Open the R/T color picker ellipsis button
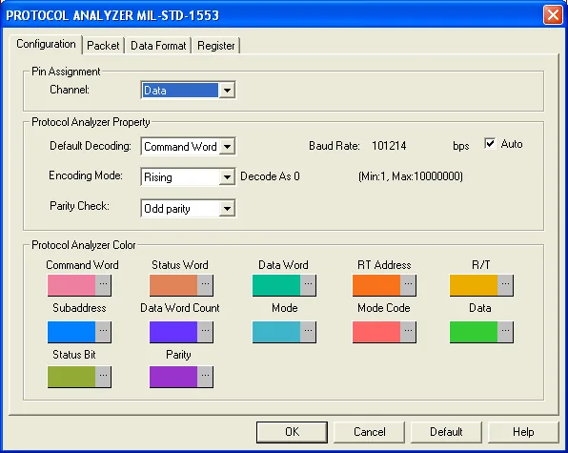The image size is (568, 453). point(505,285)
